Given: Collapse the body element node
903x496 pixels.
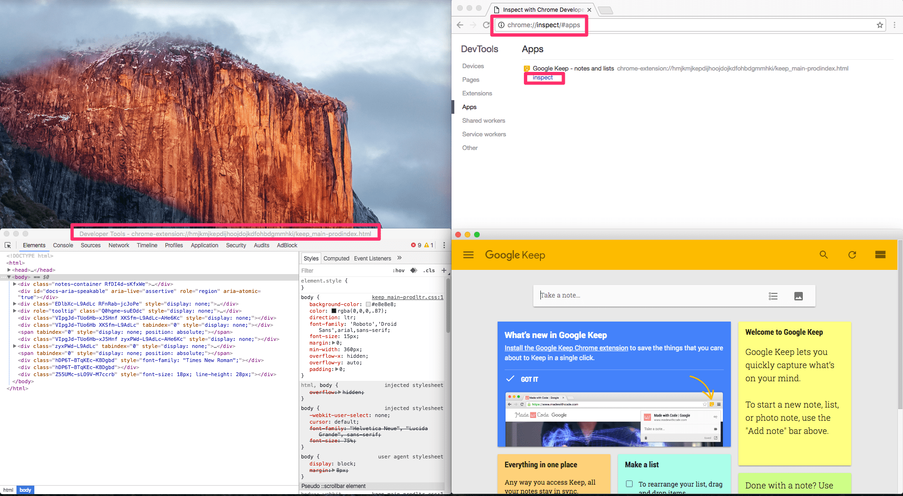Looking at the screenshot, I should click(9, 277).
